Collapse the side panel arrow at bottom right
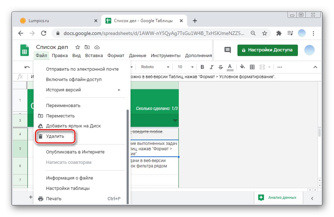This screenshot has height=217, width=334. coord(312,198)
